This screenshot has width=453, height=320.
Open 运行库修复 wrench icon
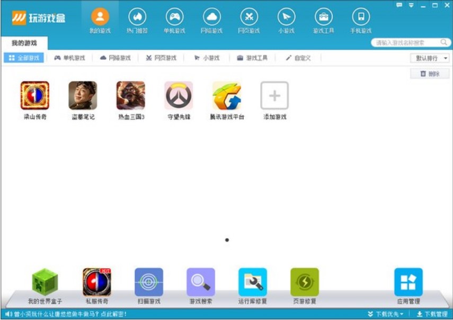click(x=253, y=282)
